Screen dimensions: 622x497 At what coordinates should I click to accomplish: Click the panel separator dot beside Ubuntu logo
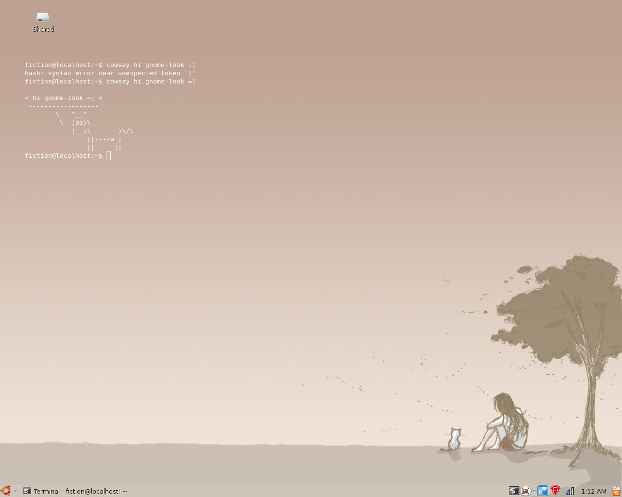(16, 491)
